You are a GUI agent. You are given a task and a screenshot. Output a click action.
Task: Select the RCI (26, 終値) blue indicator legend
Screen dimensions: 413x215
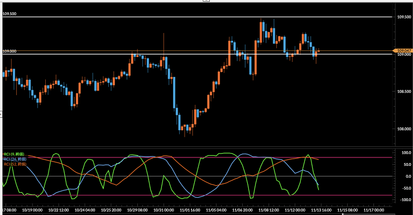click(x=15, y=159)
